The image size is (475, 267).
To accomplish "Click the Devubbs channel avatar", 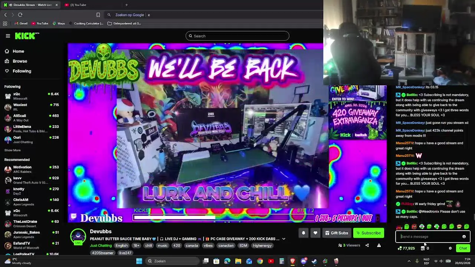I will point(78,237).
